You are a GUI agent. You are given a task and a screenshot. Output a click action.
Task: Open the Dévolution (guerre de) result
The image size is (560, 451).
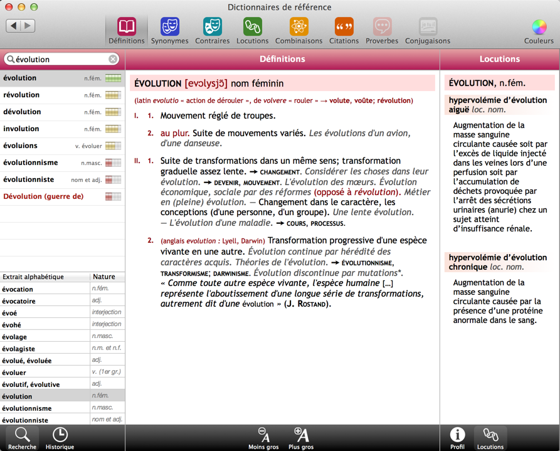pos(62,196)
